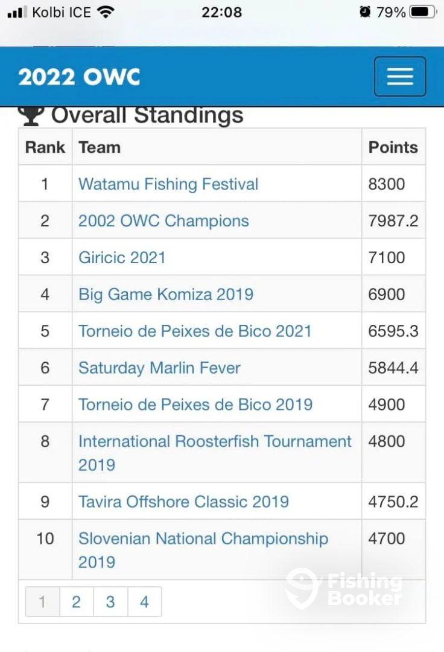Open Slovenian National Championship 2019 link
444x652 pixels.
(x=203, y=550)
